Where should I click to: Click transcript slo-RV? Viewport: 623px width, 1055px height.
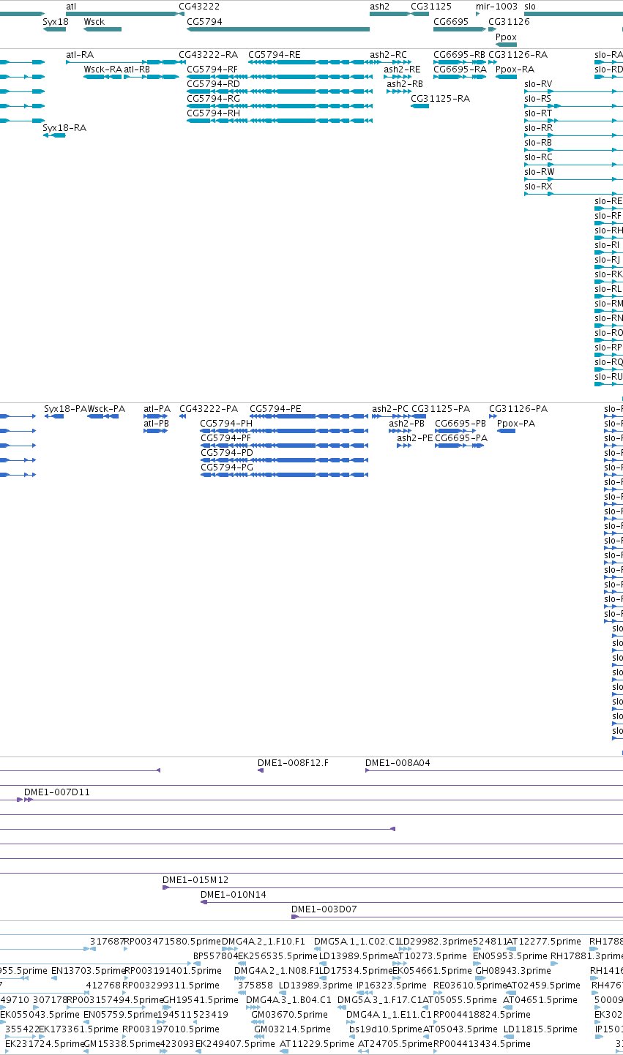click(x=538, y=84)
